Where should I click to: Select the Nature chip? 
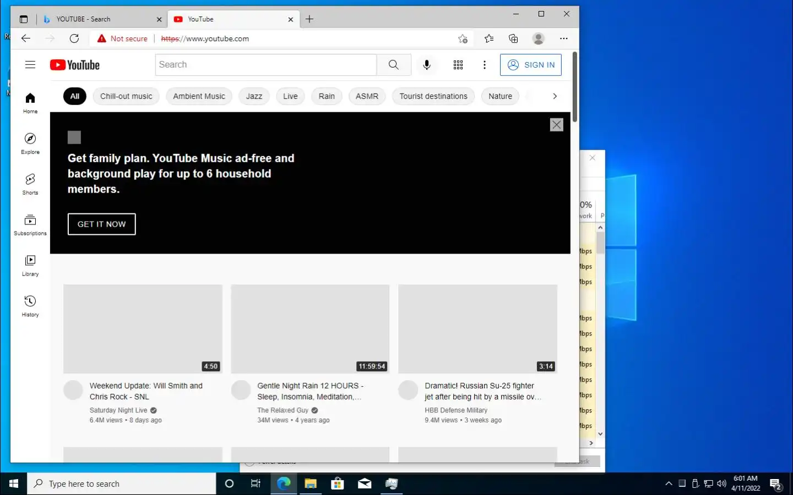click(500, 96)
